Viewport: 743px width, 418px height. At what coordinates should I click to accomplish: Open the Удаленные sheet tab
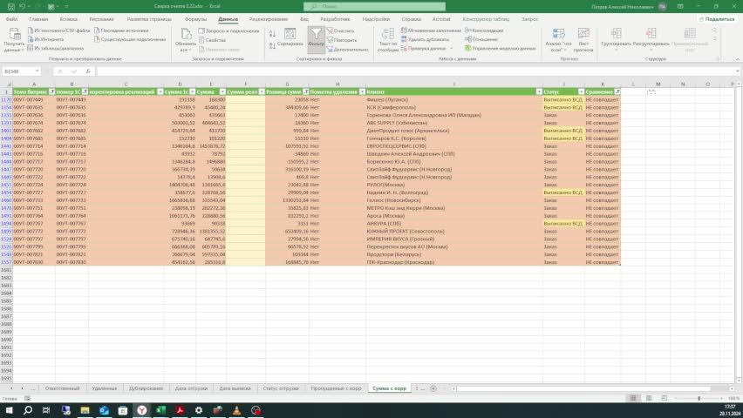[x=105, y=388]
